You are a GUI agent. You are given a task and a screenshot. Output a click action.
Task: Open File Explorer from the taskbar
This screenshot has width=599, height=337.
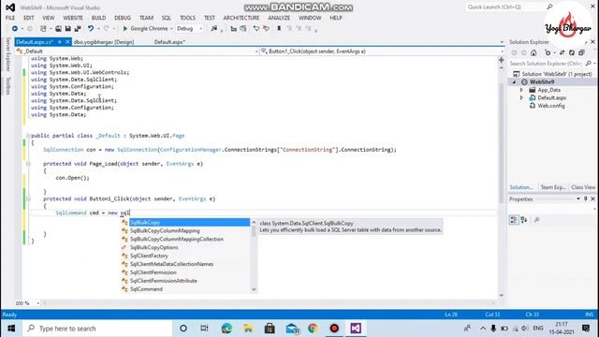[x=248, y=329]
